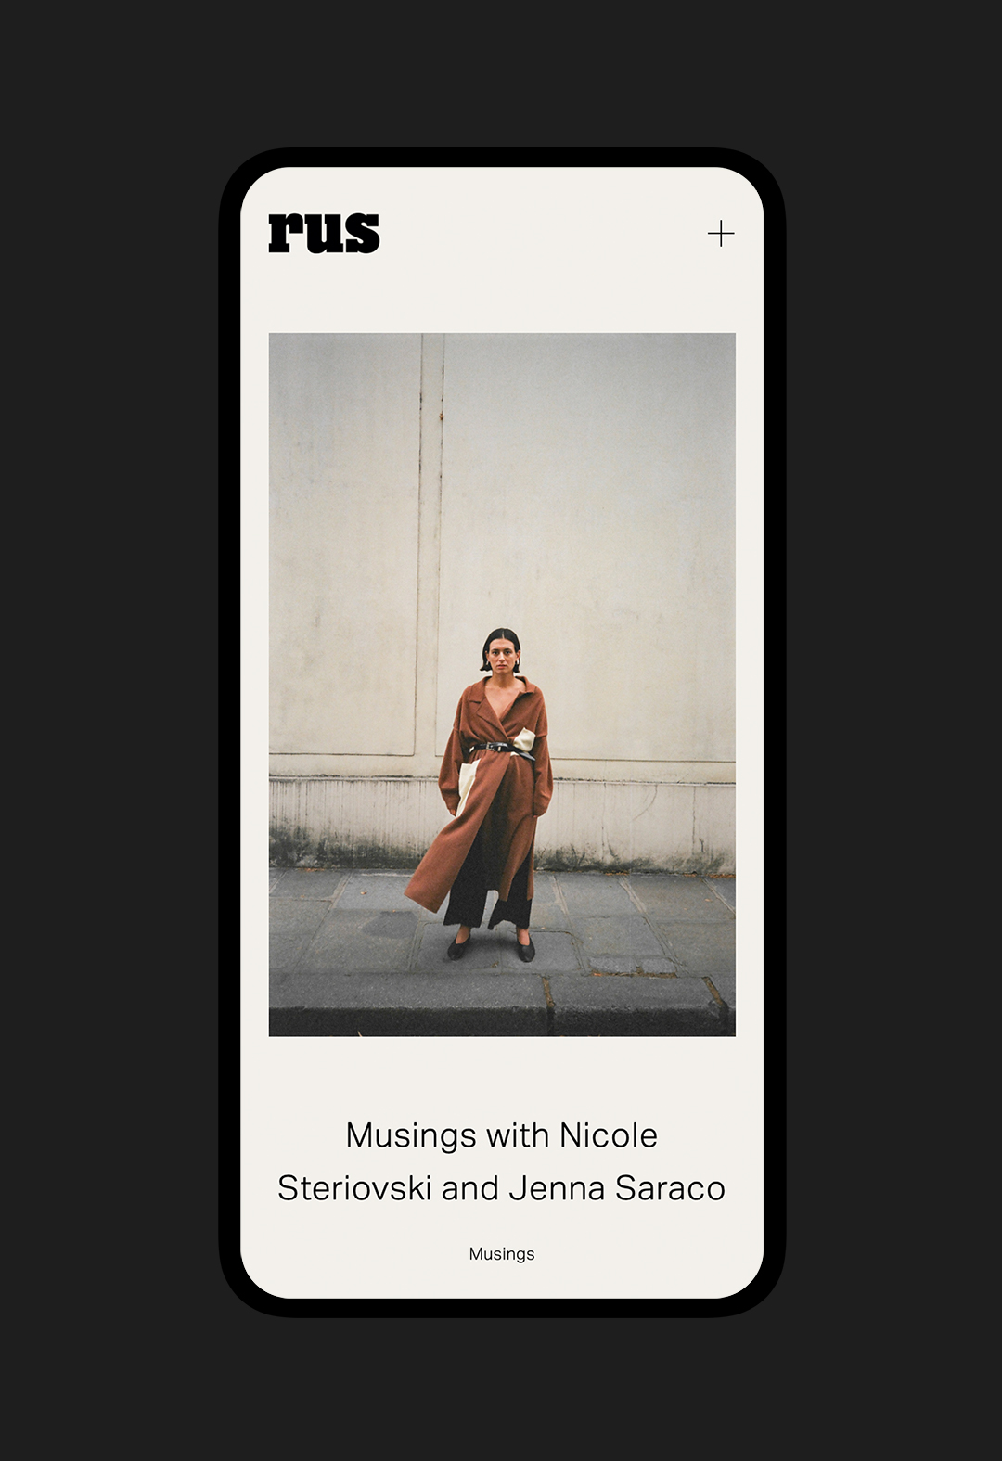
Task: Click the rus logo
Action: click(324, 233)
